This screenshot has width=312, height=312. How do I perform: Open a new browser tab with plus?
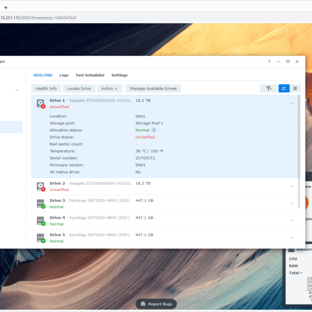(x=6, y=7)
